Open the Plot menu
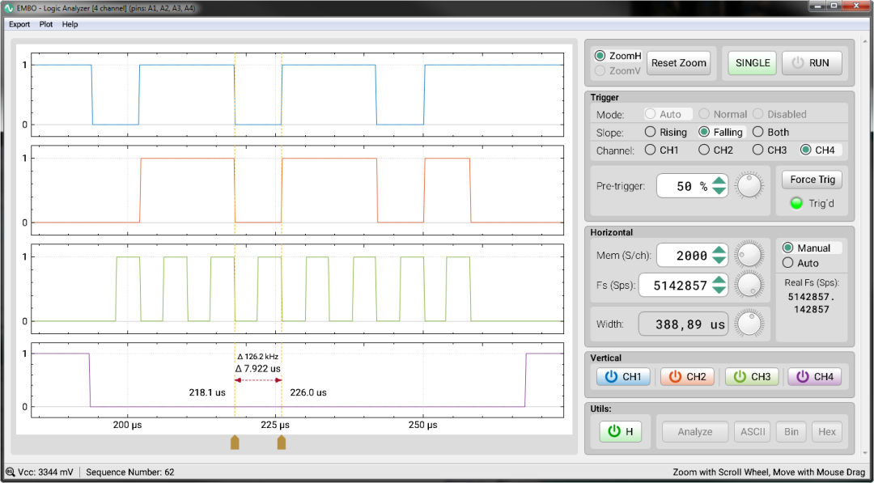This screenshot has width=874, height=483. click(x=46, y=24)
